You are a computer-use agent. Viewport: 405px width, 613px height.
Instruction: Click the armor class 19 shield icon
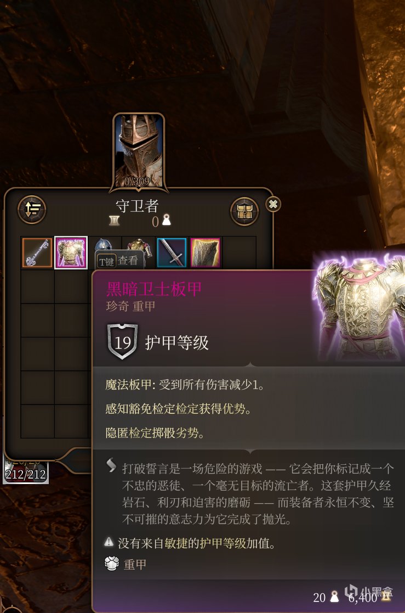[122, 342]
